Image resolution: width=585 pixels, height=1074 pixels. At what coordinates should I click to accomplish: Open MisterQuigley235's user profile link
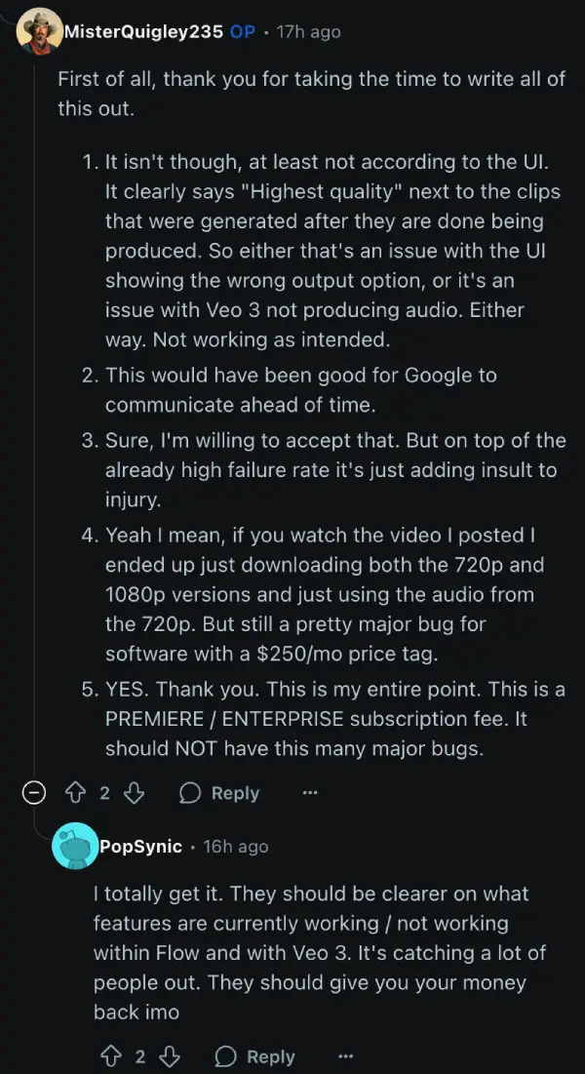143,31
